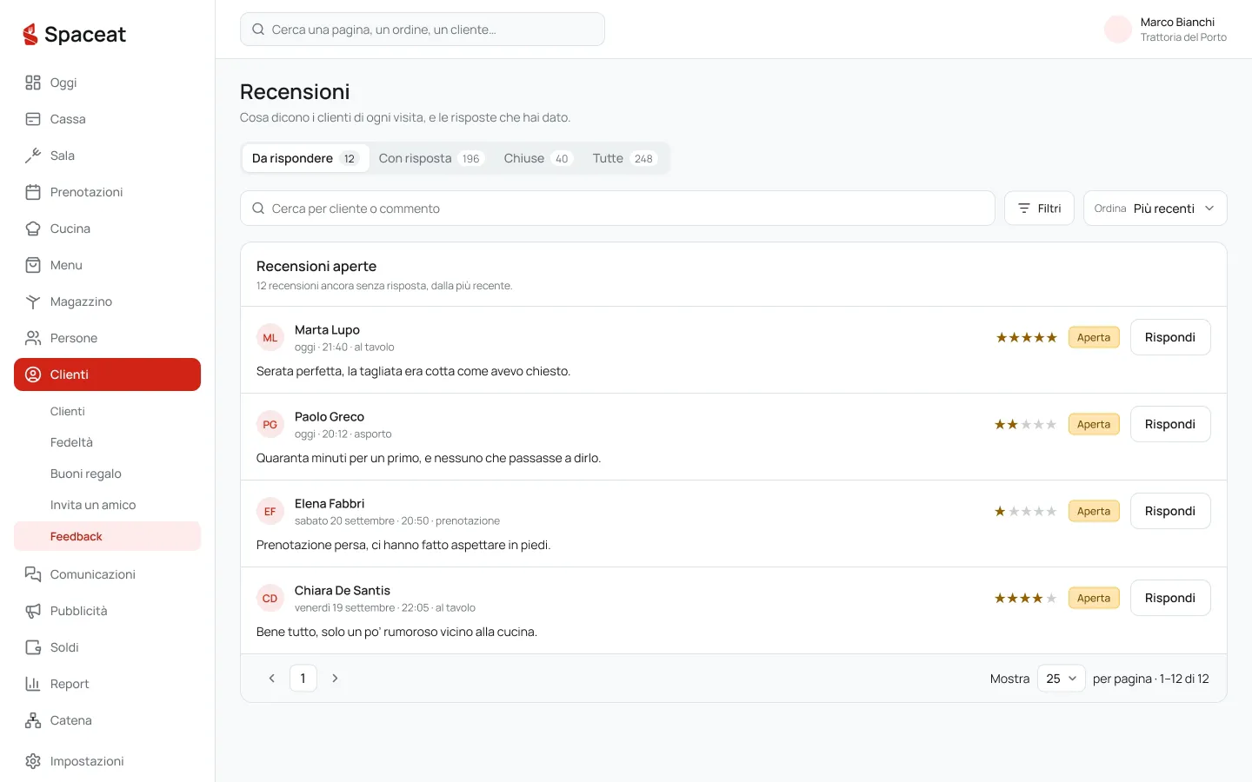Go to previous page arrow
1252x782 pixels.
[271, 679]
